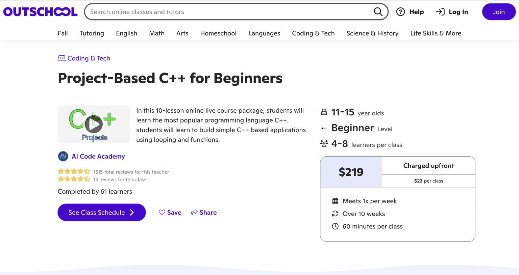Click the Log In arrow icon
The width and height of the screenshot is (519, 275).
(x=440, y=11)
